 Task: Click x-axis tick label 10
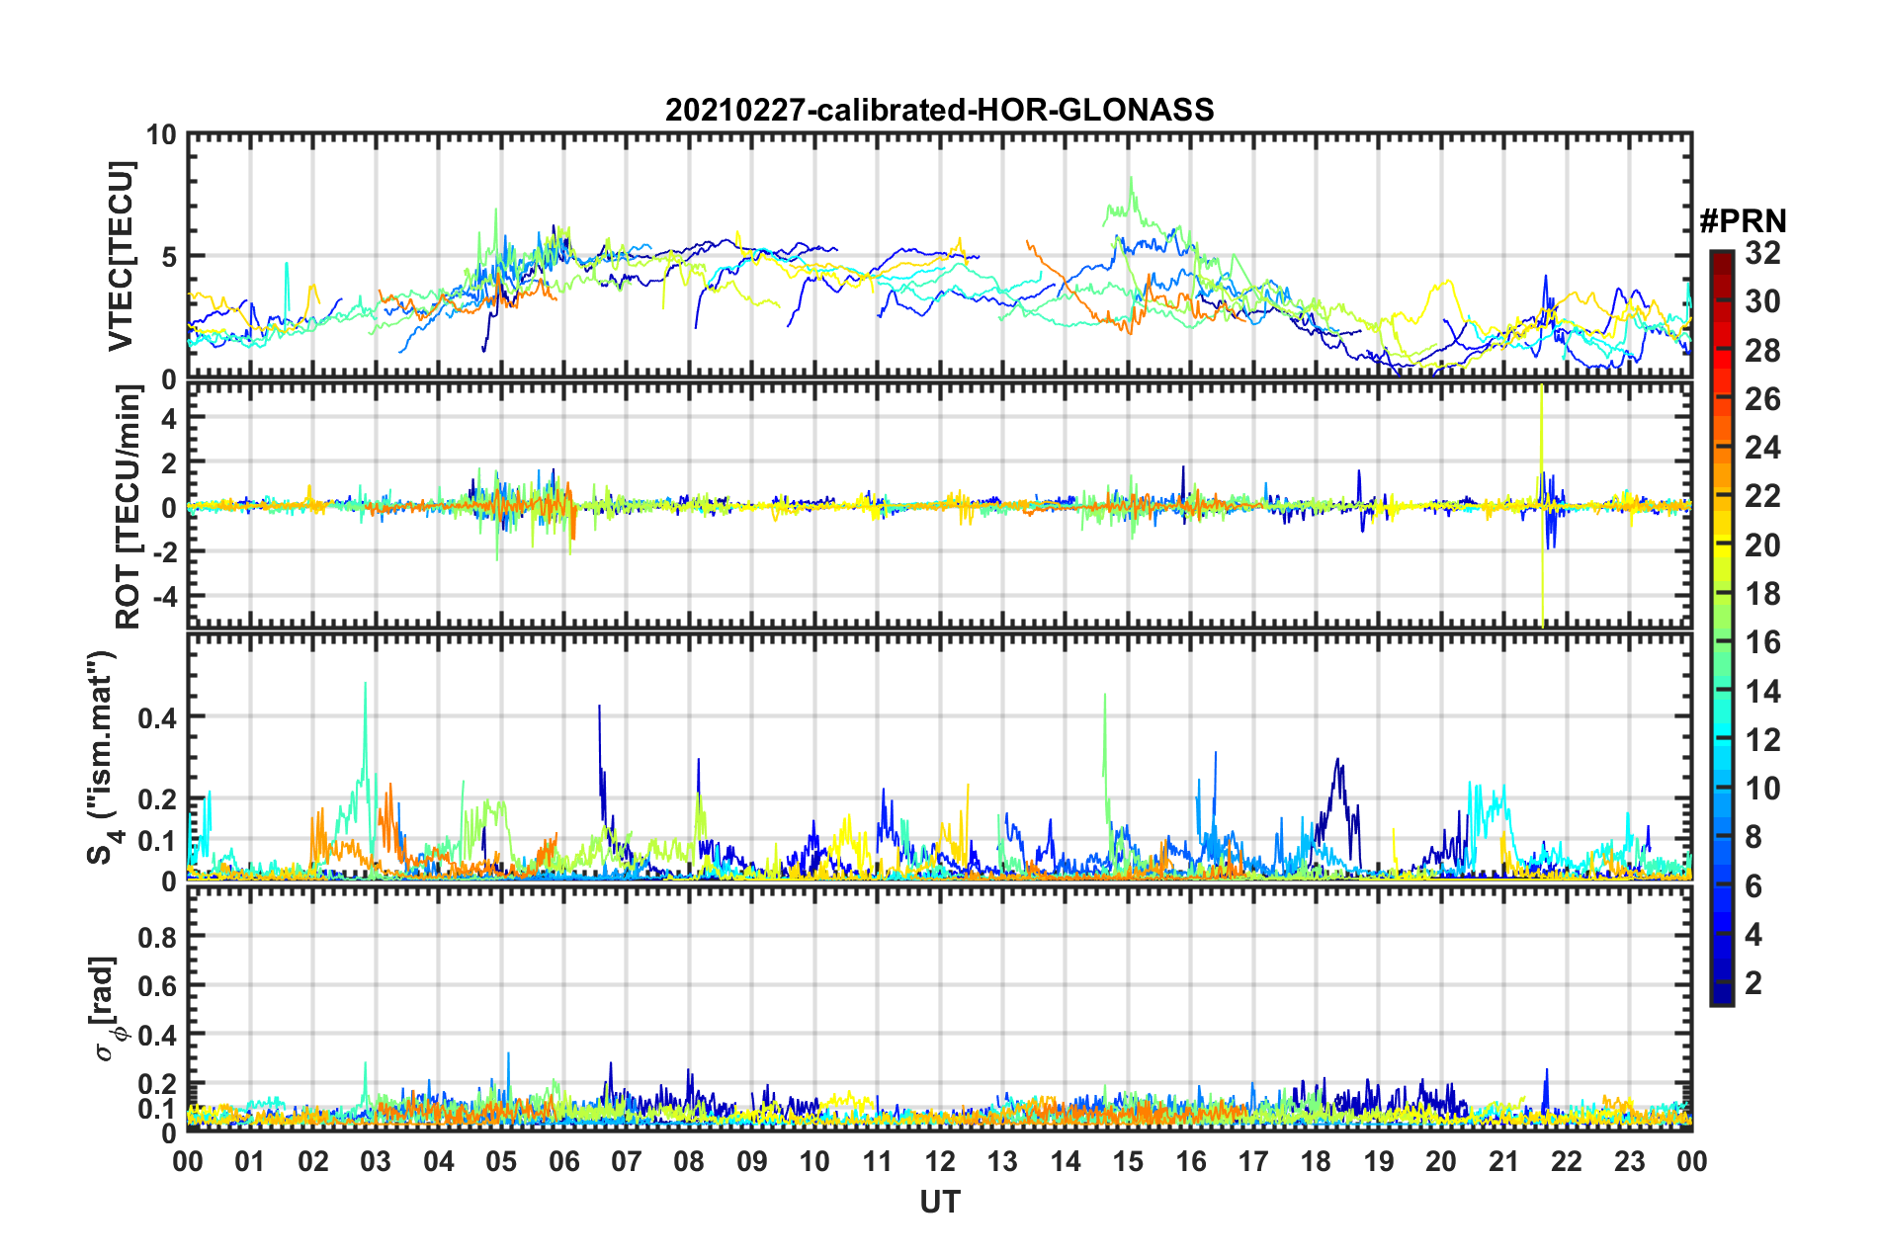tap(814, 1161)
